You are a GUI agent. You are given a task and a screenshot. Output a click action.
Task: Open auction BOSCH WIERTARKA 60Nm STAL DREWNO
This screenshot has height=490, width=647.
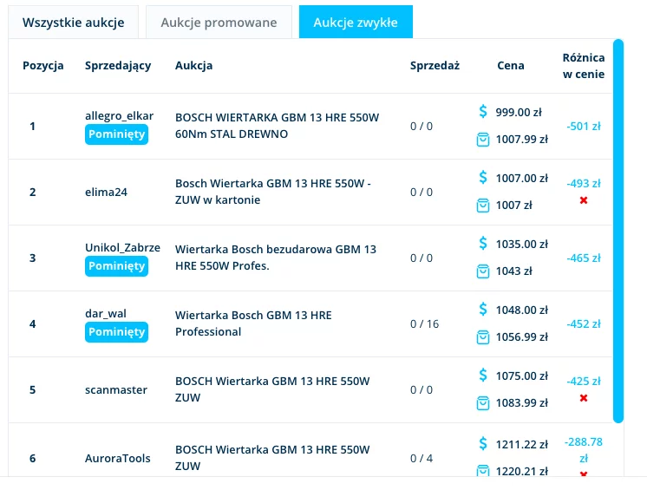tap(277, 126)
